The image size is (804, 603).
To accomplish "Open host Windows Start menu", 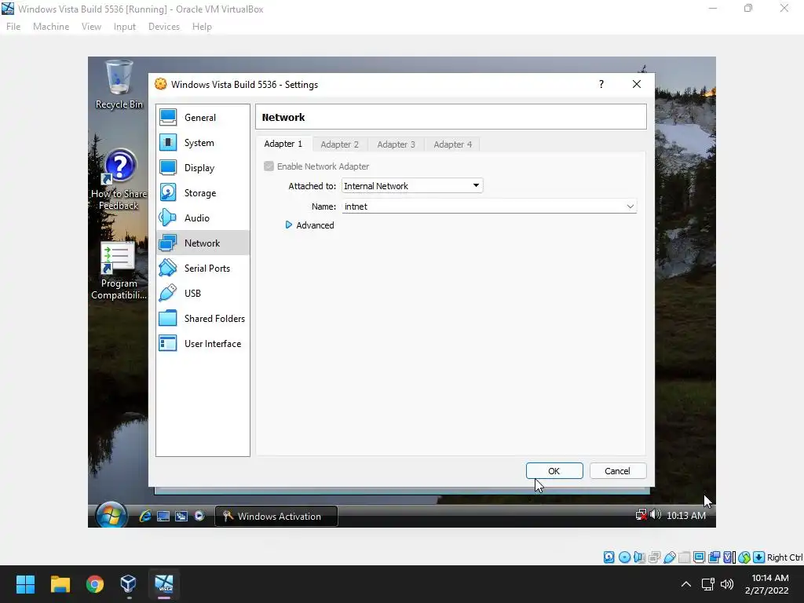I will (25, 584).
